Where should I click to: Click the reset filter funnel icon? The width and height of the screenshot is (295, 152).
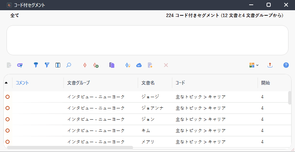(47, 65)
